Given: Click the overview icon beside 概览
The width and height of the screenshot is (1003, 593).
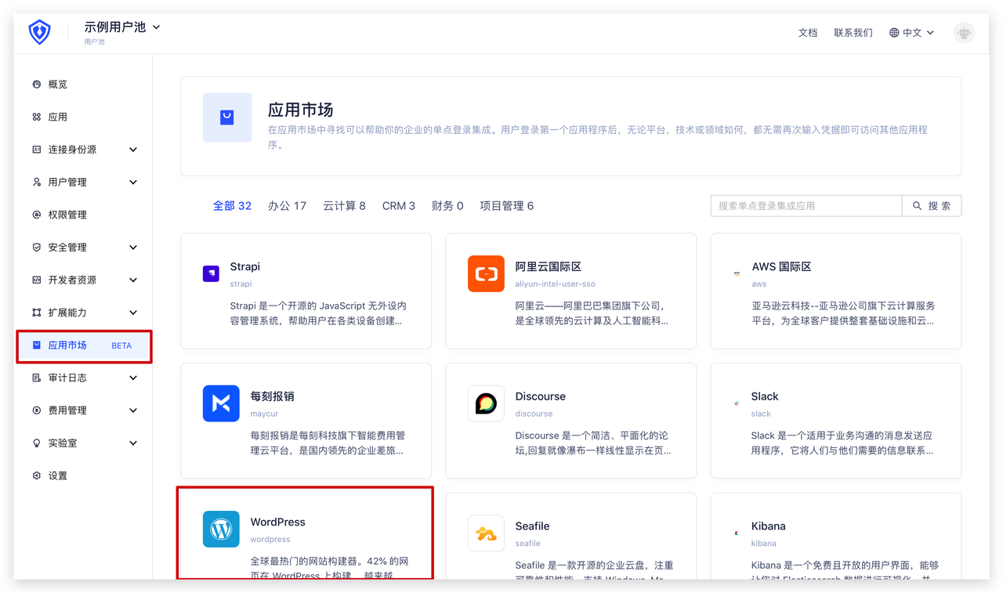Looking at the screenshot, I should click(36, 84).
